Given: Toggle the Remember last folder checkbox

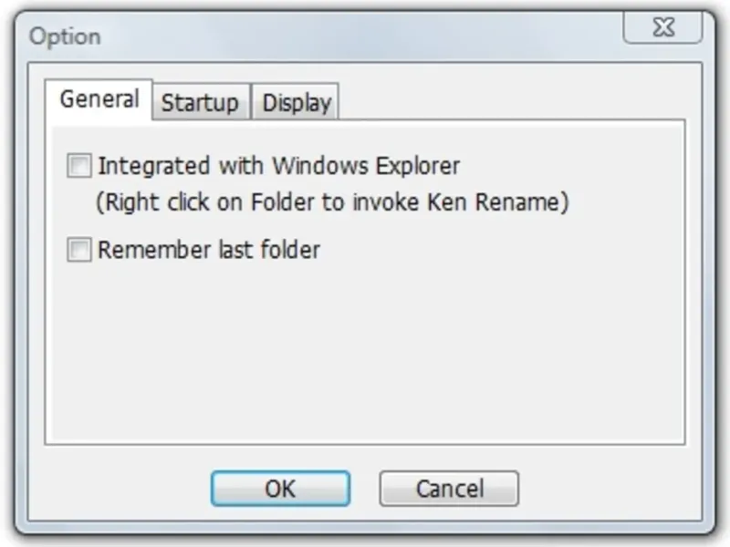Looking at the screenshot, I should [80, 251].
